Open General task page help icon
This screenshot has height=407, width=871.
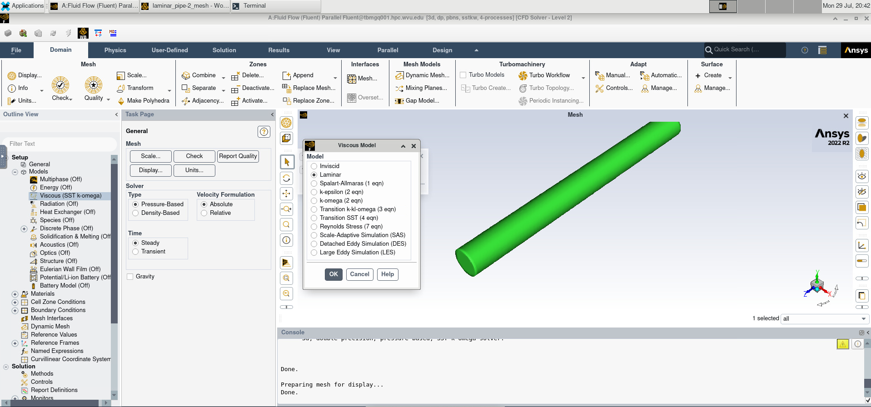point(264,132)
